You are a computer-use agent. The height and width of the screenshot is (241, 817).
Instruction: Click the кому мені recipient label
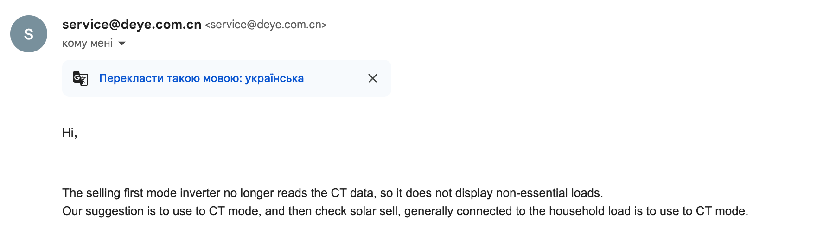[x=88, y=44]
